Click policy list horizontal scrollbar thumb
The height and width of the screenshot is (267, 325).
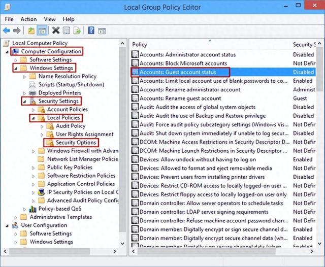pos(206,251)
